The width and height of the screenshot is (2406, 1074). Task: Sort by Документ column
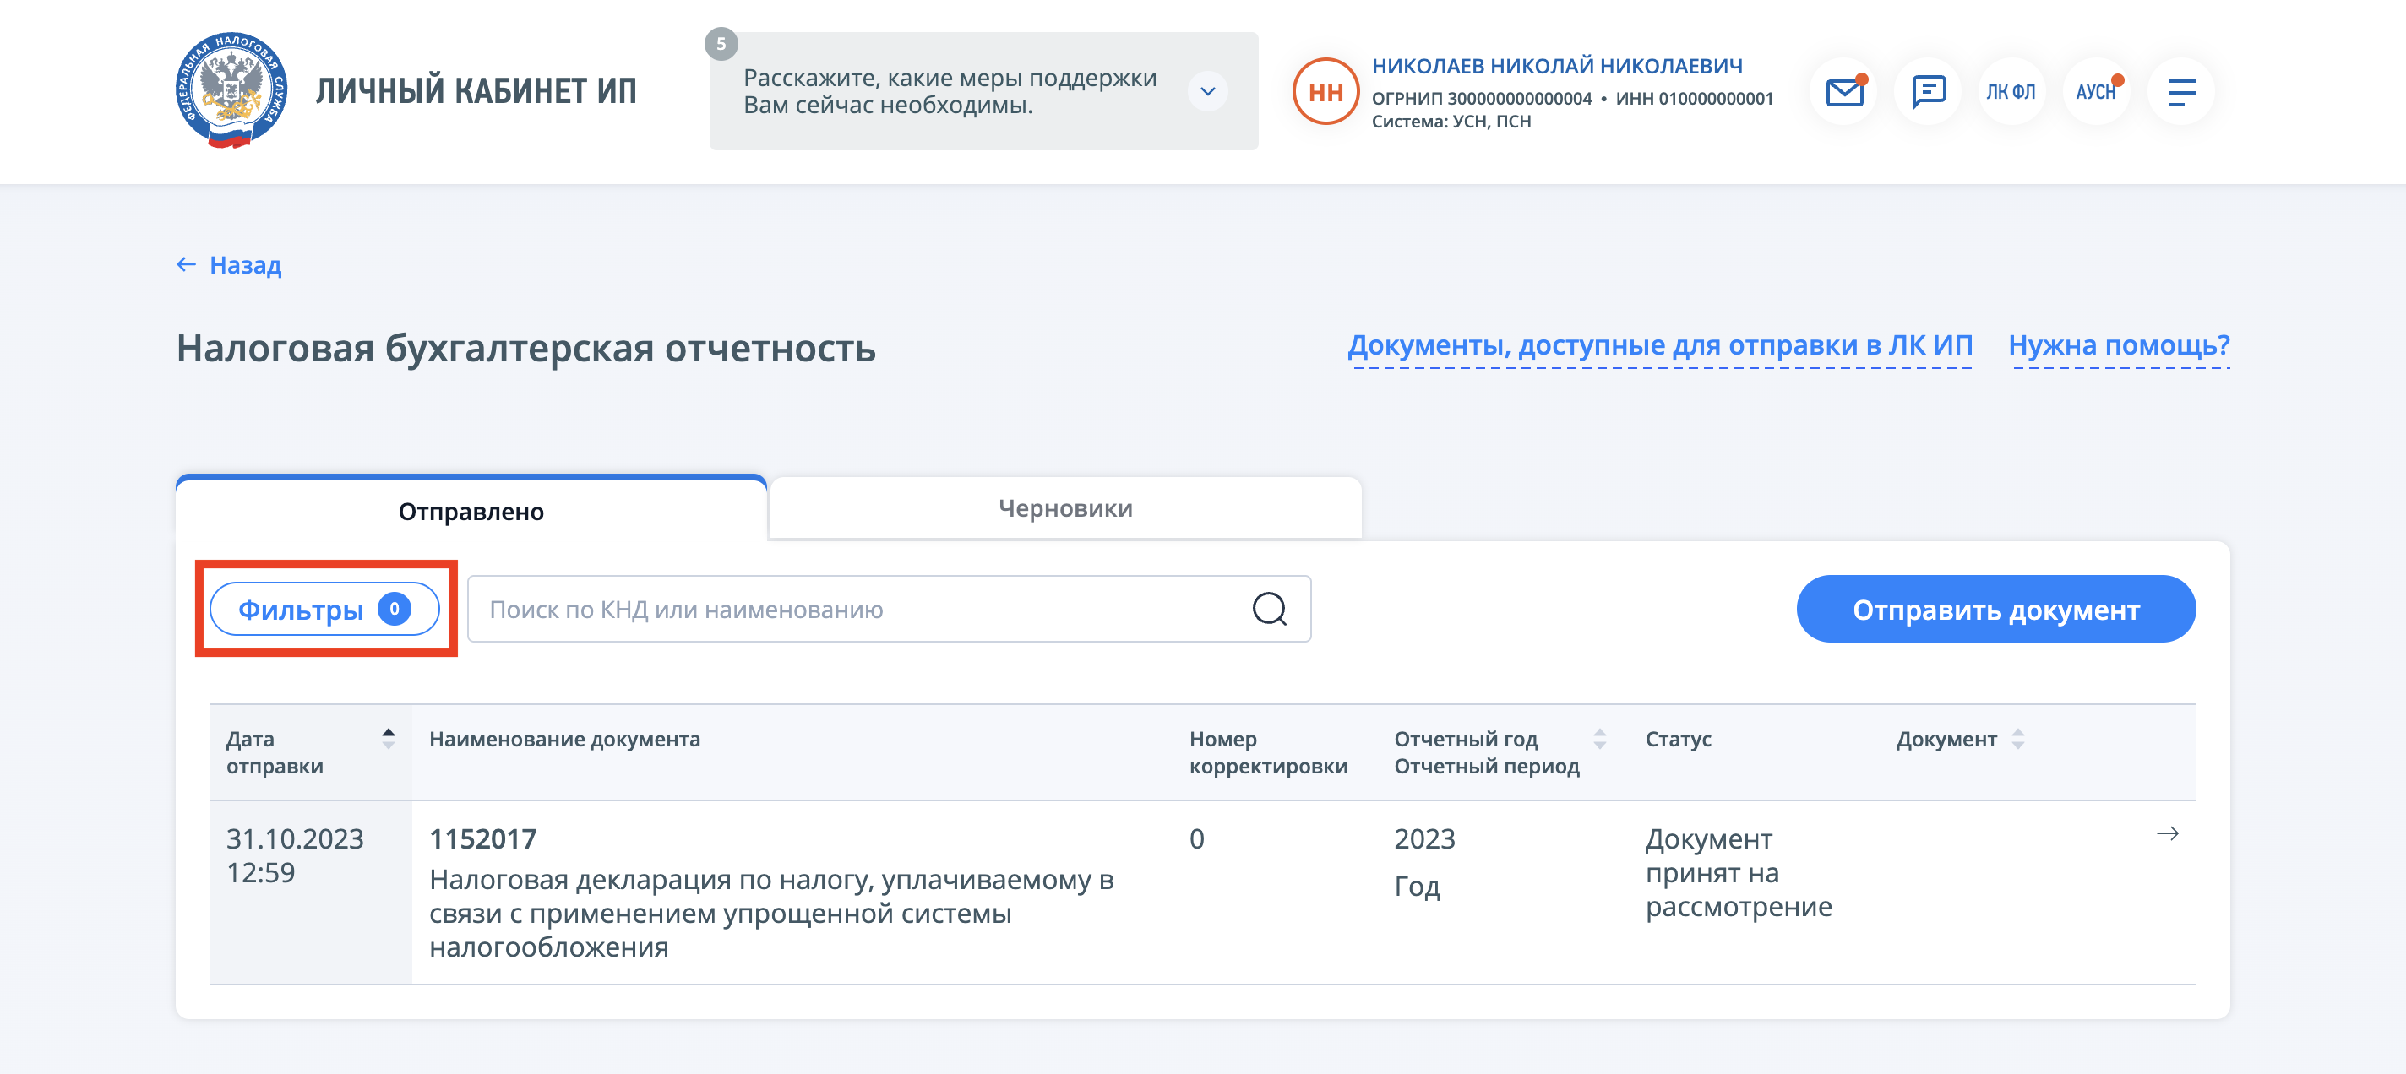pos(2018,738)
